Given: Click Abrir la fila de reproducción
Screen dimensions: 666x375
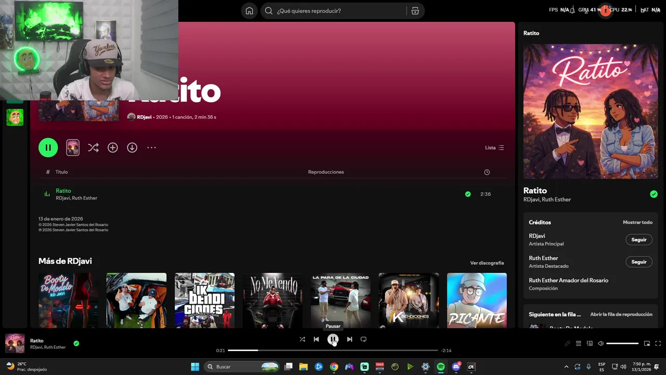Looking at the screenshot, I should pyautogui.click(x=621, y=315).
